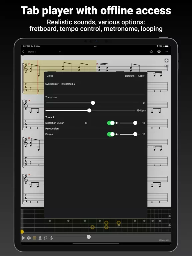This screenshot has height=256, width=192.
Task: Reset settings with Defaults button
Action: click(130, 76)
